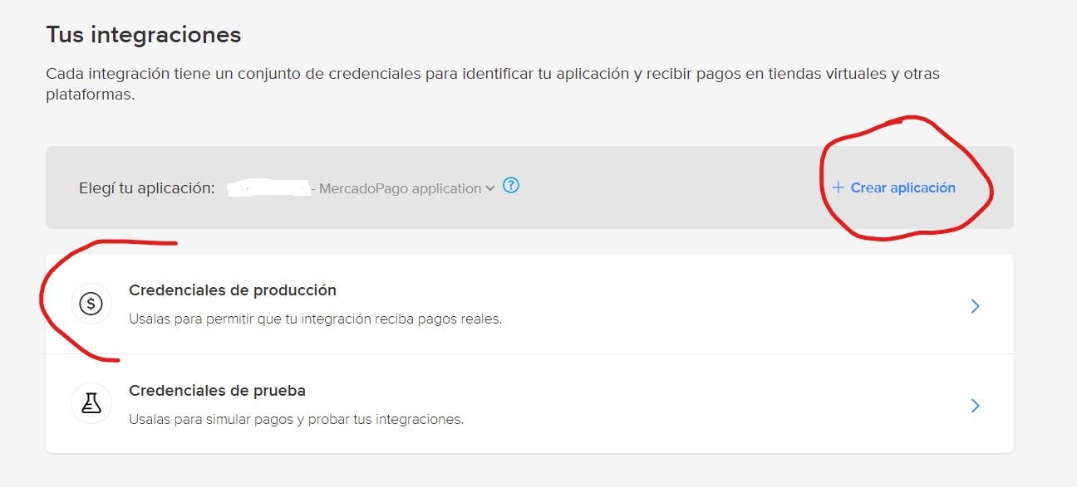This screenshot has width=1077, height=487.
Task: Click the text about simular pagos
Action: (296, 419)
